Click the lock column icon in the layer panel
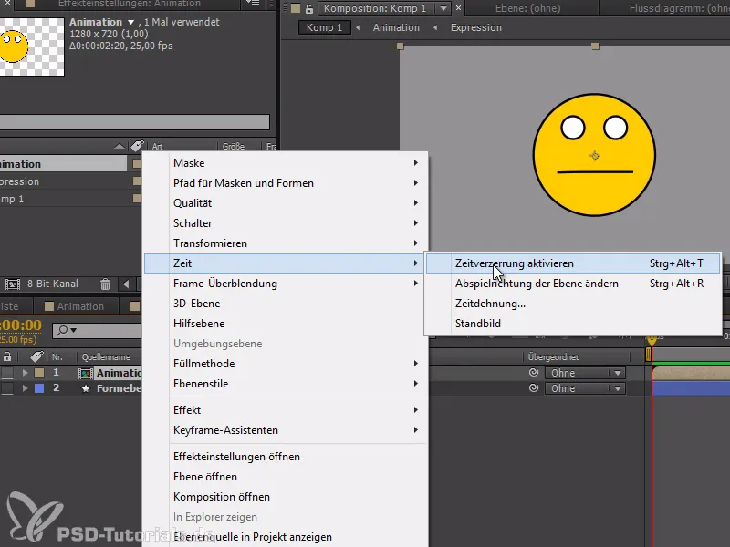Viewport: 730px width, 547px height. coord(7,356)
